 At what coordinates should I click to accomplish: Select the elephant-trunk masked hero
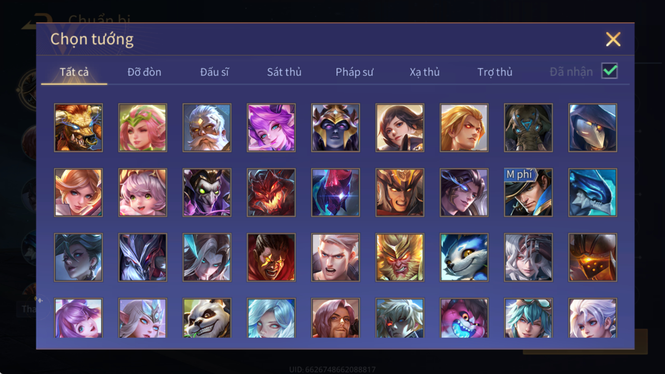point(528,128)
